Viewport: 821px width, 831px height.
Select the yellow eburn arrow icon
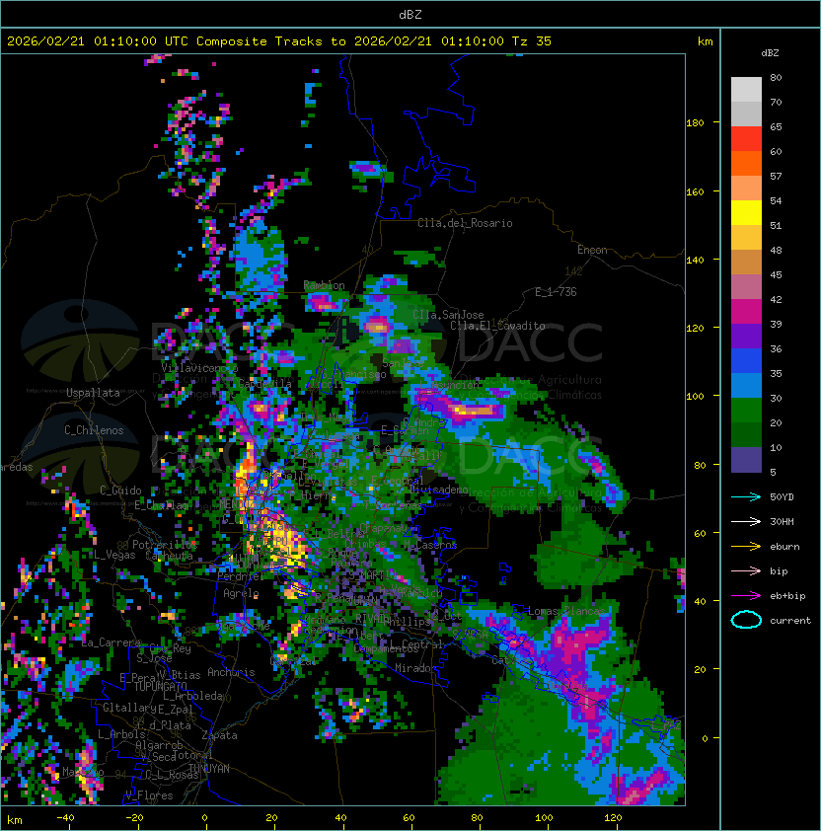[746, 547]
